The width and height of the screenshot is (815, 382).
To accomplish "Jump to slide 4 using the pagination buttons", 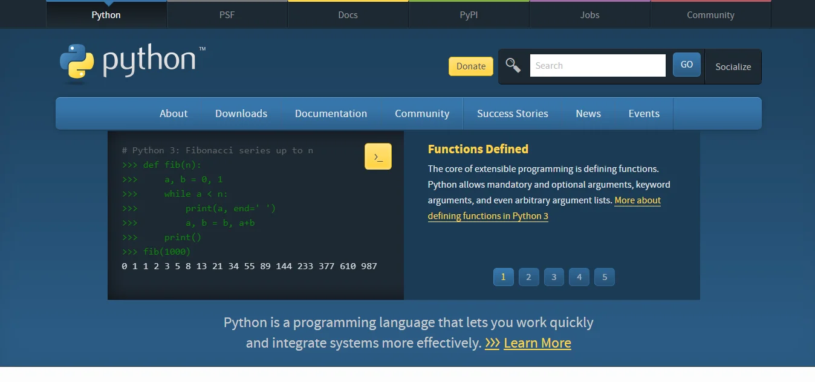I will click(x=579, y=276).
